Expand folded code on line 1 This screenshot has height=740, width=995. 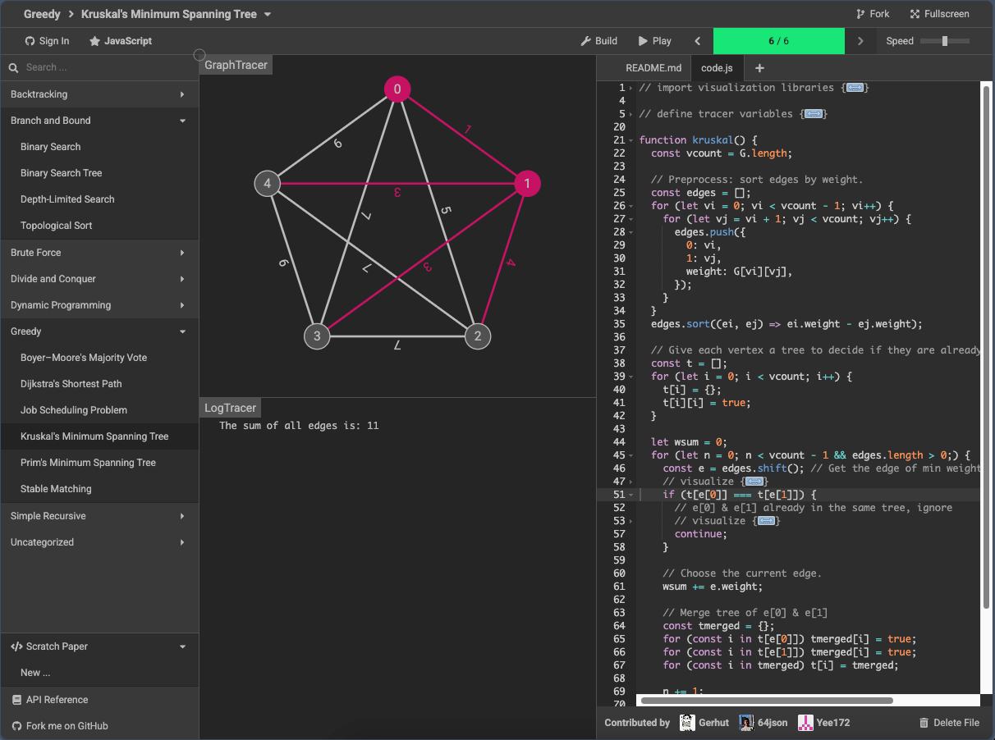[x=855, y=88]
